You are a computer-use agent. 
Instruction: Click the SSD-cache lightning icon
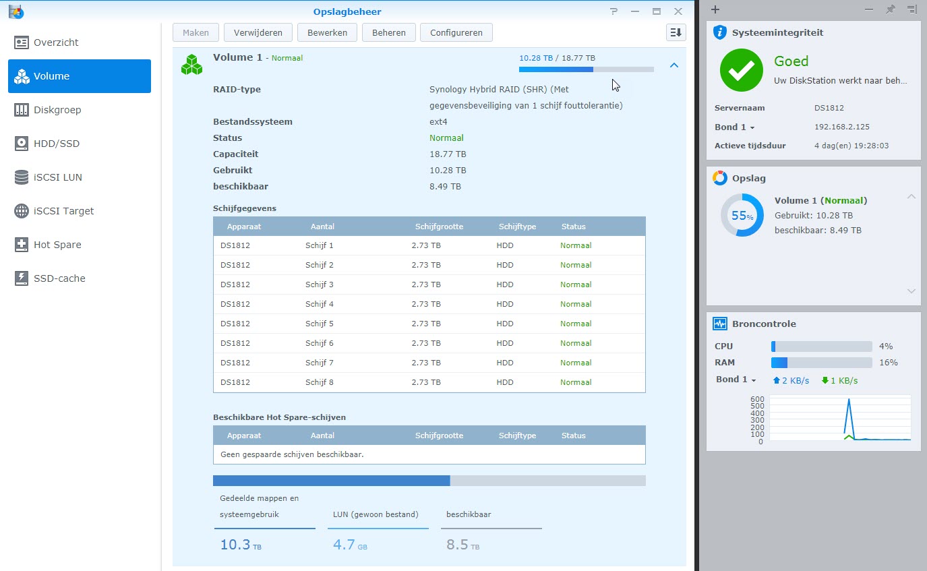[22, 278]
